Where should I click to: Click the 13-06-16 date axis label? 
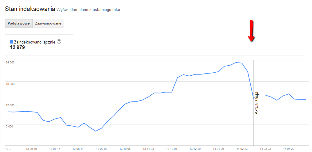(31, 149)
